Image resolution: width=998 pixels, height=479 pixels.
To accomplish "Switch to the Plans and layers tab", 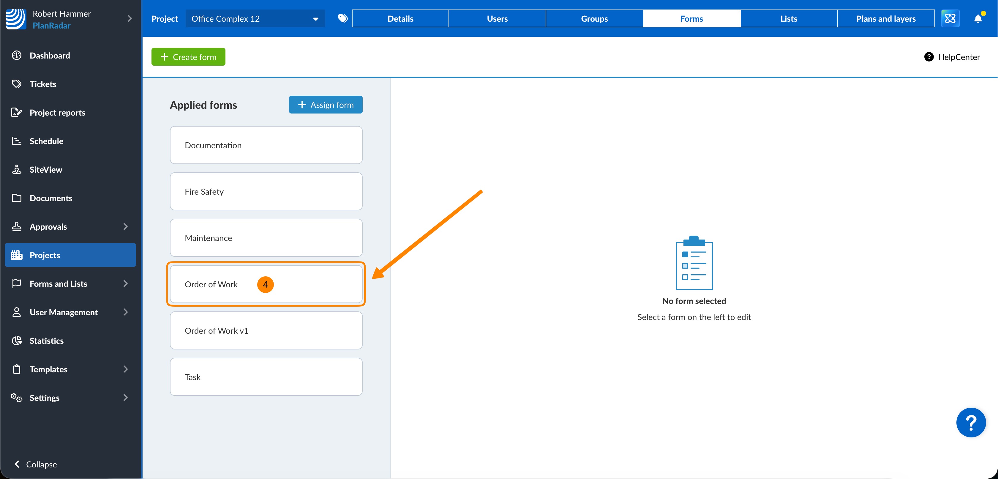I will coord(886,19).
